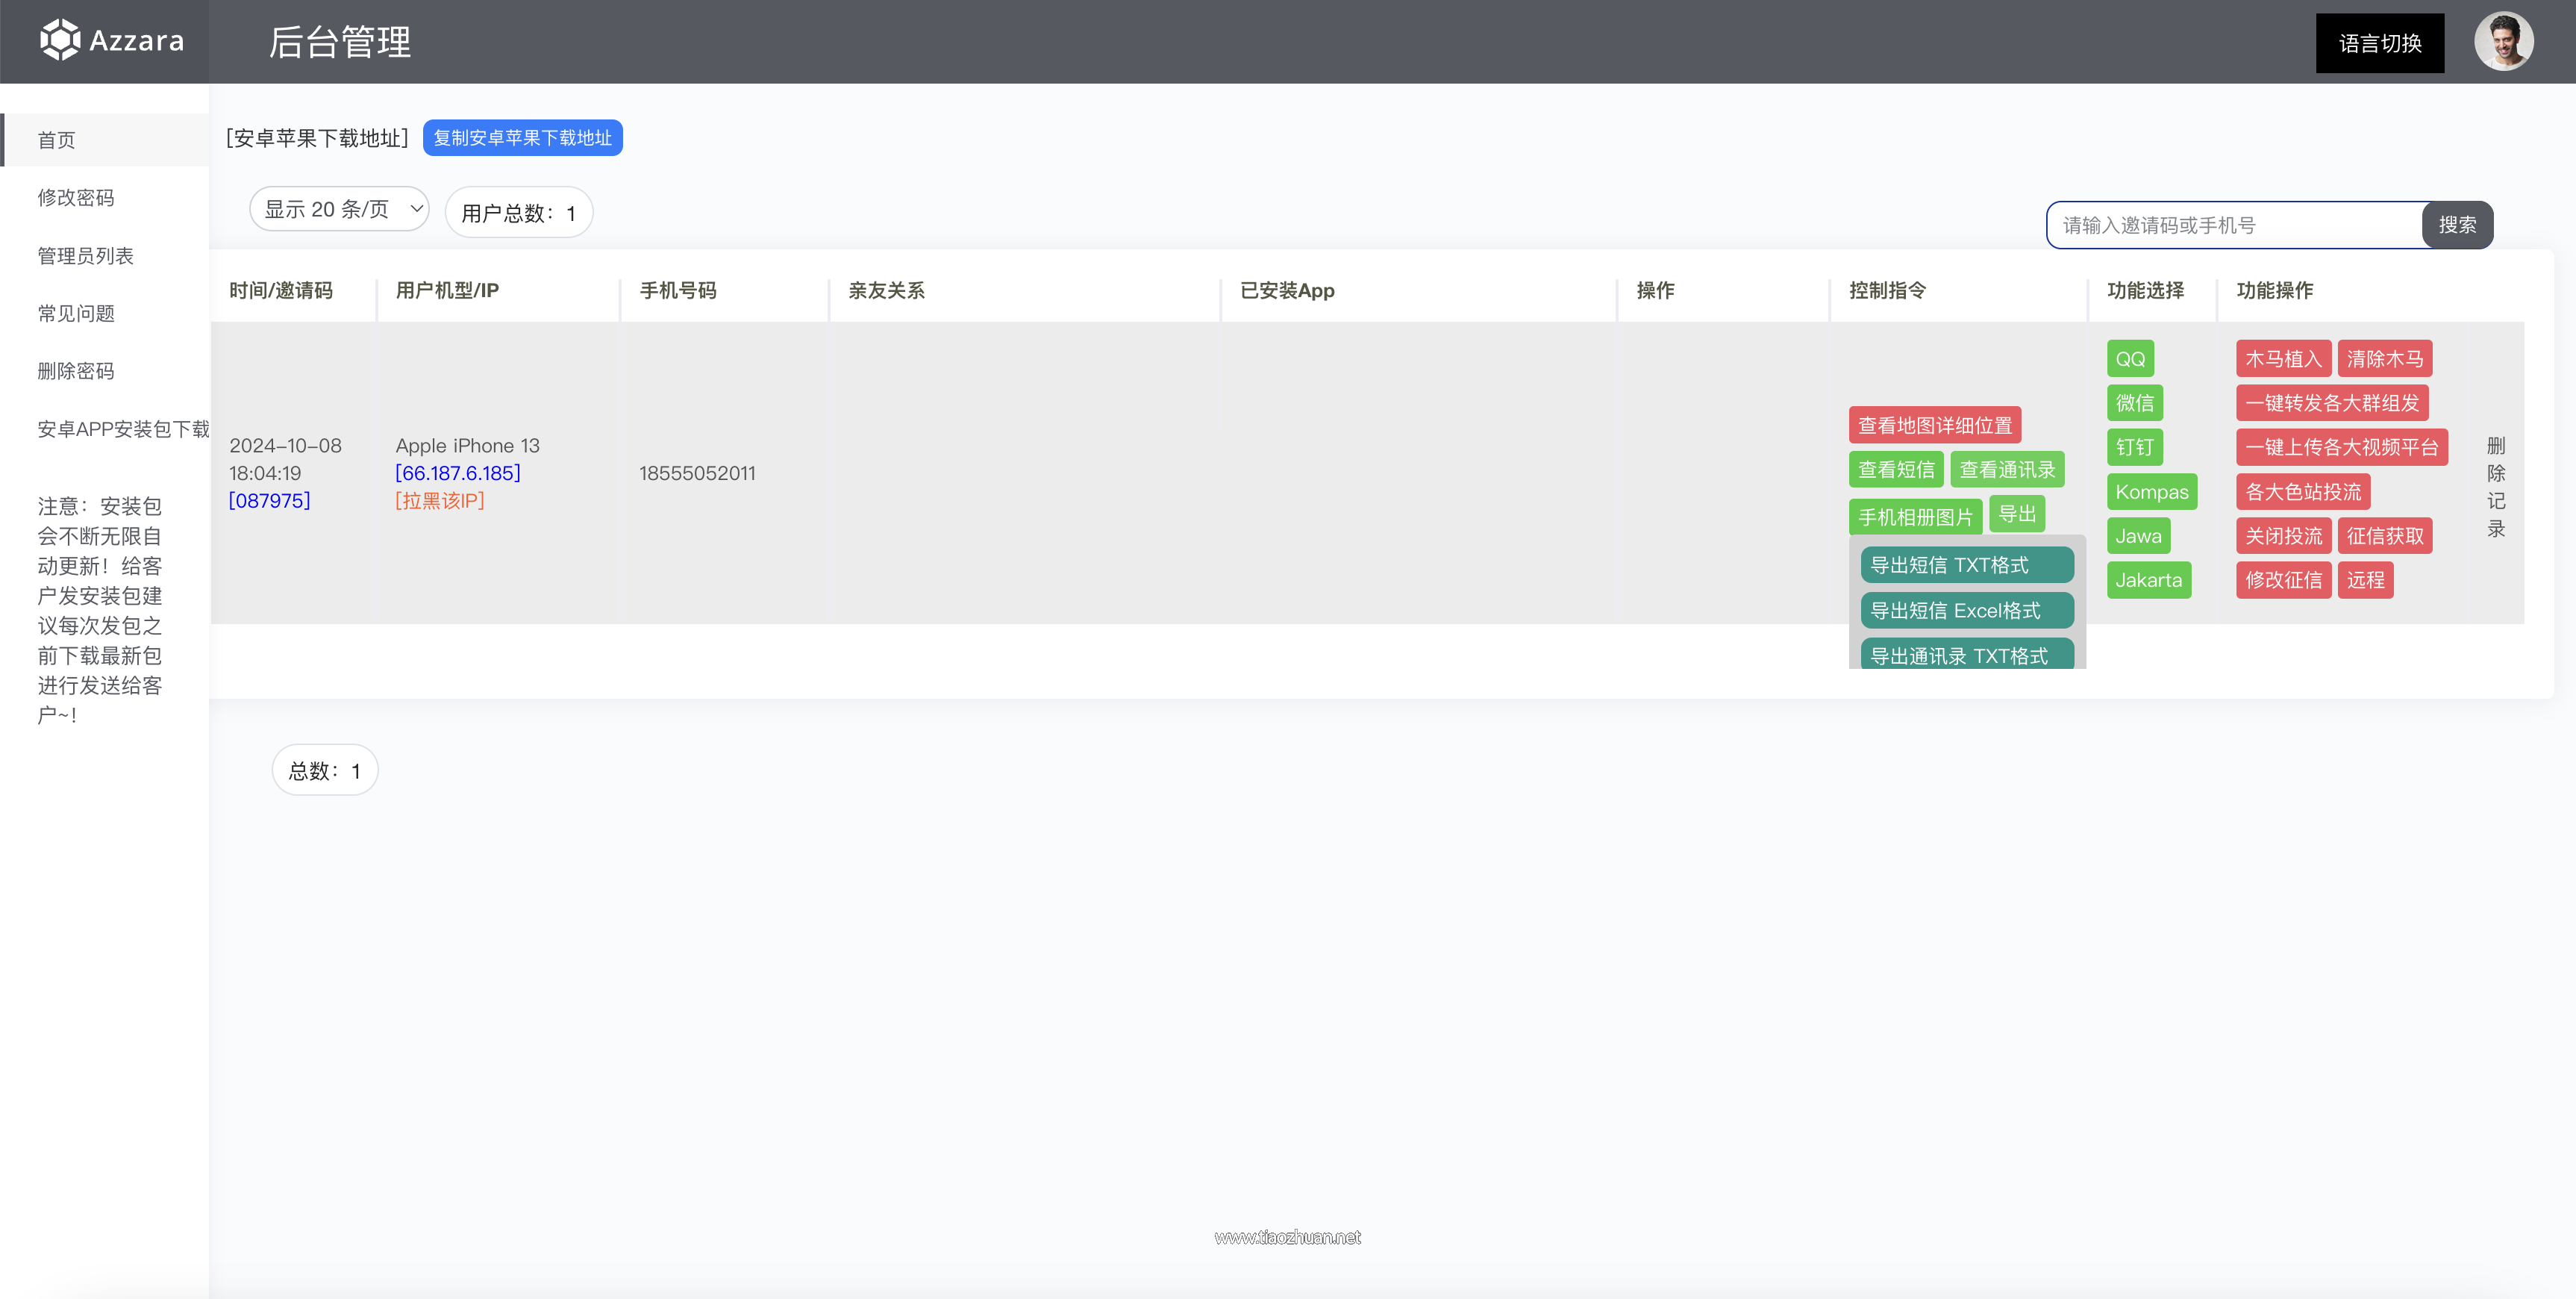Screen dimensions: 2576x1299
Task: Open 管理员列表 sidebar item
Action: [x=85, y=255]
